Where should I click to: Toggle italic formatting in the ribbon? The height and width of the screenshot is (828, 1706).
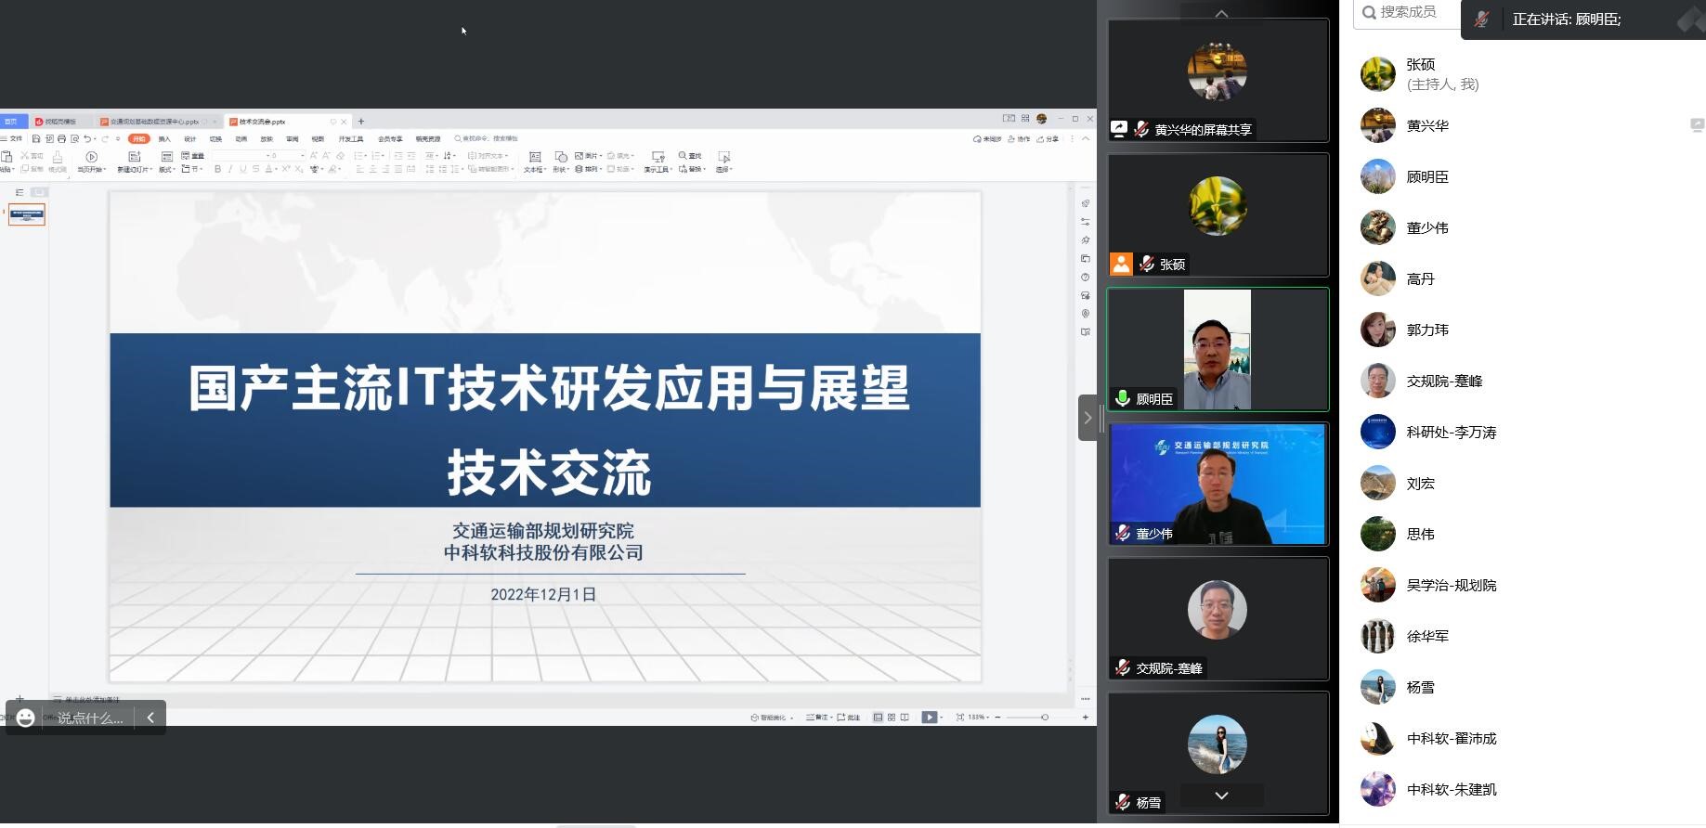(x=230, y=170)
